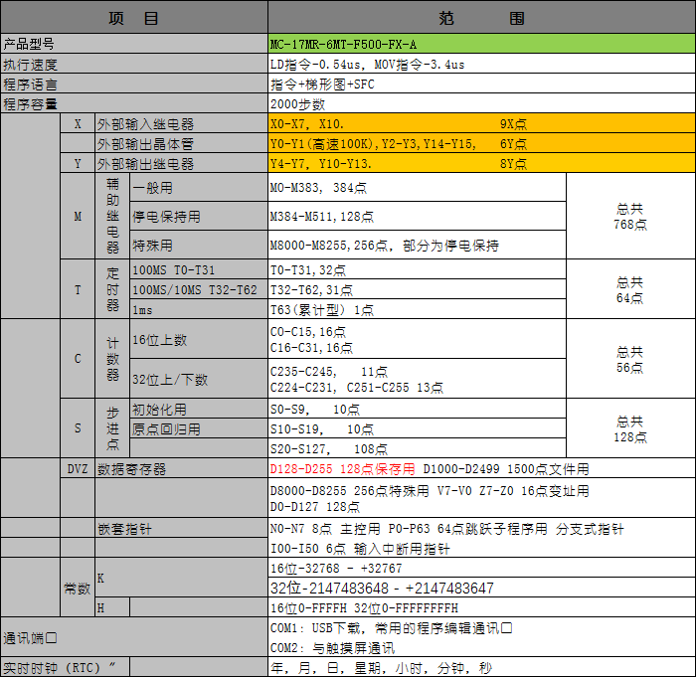Select the red D128-D255 保持用 text
The width and height of the screenshot is (696, 677).
pyautogui.click(x=343, y=468)
